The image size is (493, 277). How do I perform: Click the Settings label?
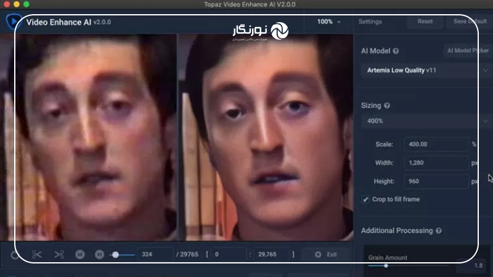click(370, 22)
